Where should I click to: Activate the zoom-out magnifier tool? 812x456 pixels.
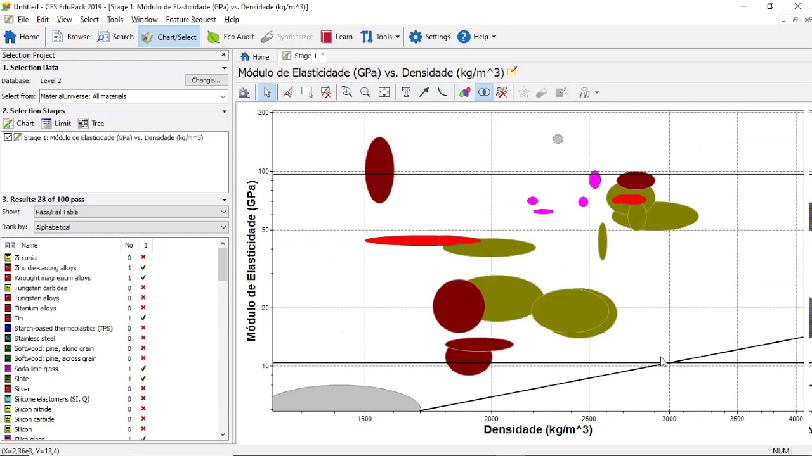pos(365,92)
